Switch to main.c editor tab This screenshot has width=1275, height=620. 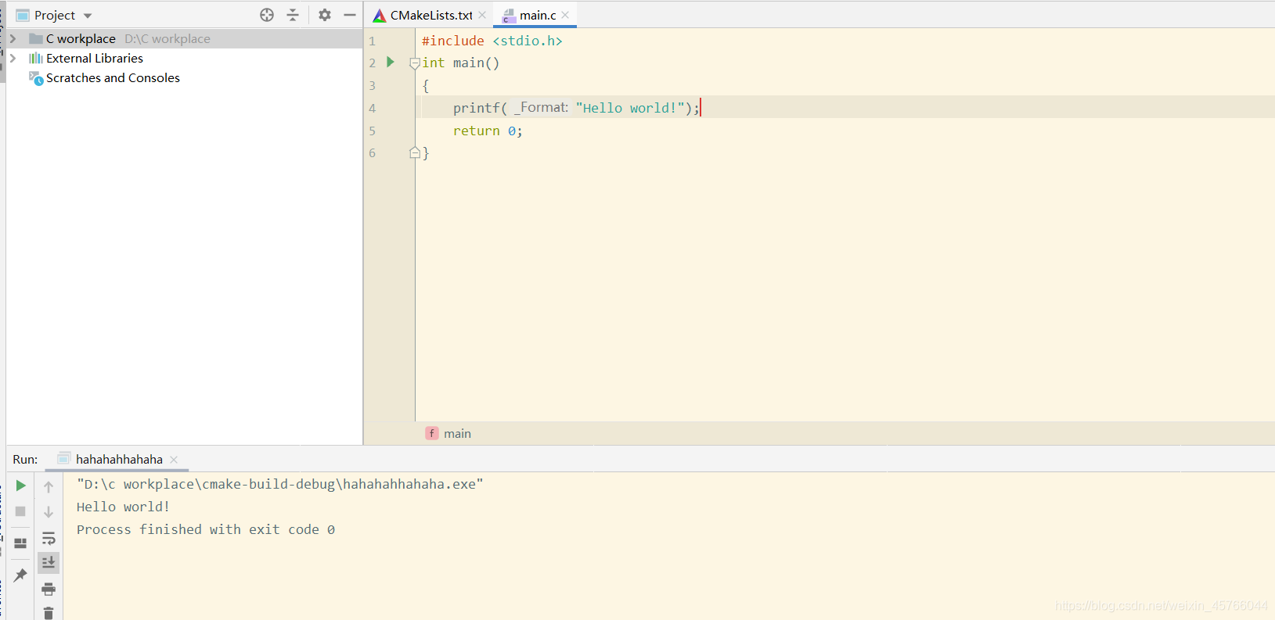coord(538,15)
